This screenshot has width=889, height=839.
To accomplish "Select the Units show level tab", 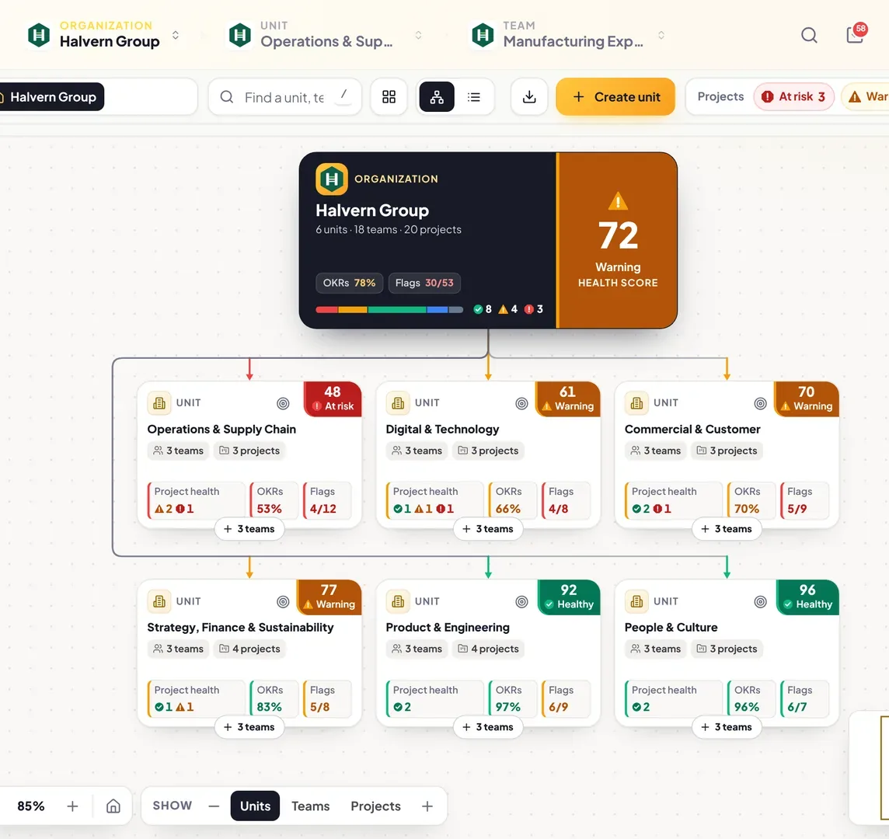I will click(255, 806).
